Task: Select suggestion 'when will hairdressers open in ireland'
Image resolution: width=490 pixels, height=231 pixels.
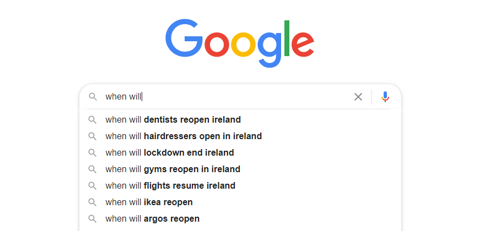Action: click(240, 136)
